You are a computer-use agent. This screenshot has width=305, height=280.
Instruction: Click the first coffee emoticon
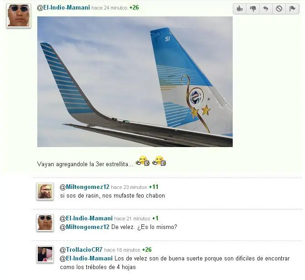143,161
